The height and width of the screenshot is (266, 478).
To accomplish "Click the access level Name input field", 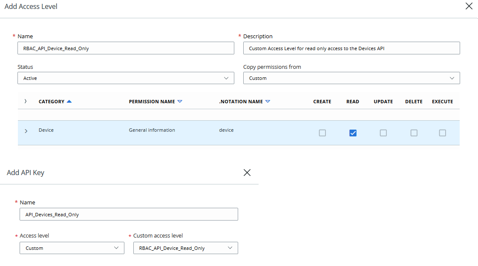I will [x=126, y=48].
